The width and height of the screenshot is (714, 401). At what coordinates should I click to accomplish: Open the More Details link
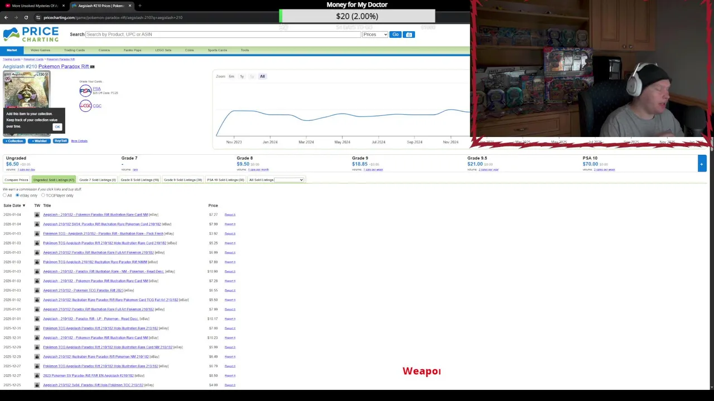[79, 141]
